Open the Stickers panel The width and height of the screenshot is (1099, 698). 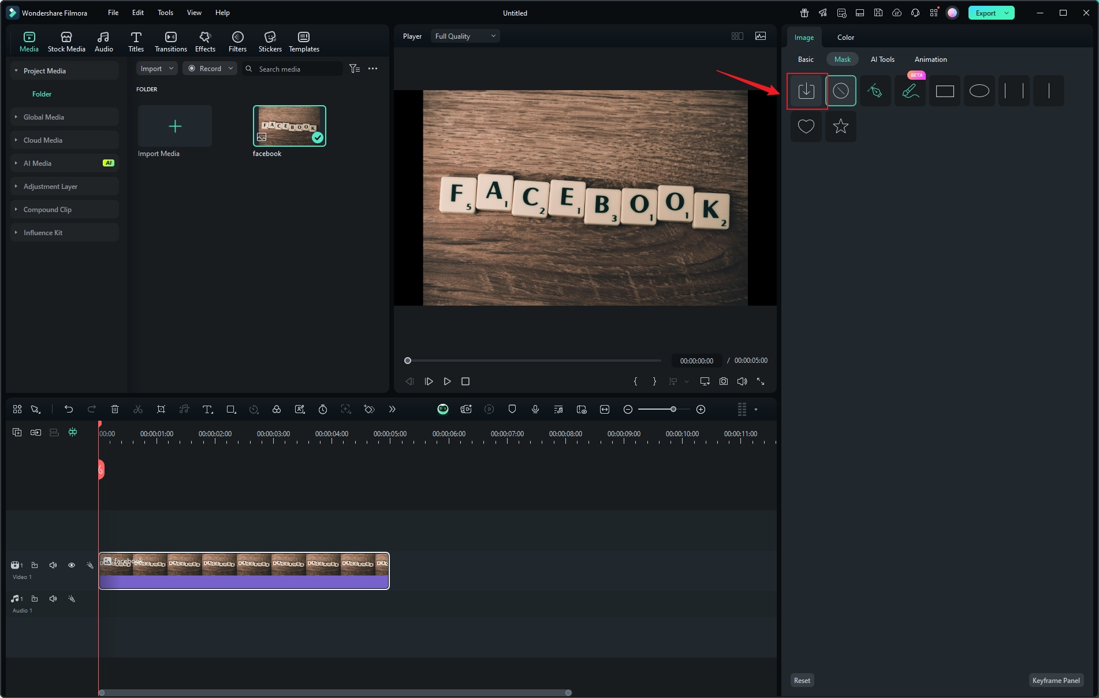tap(270, 42)
